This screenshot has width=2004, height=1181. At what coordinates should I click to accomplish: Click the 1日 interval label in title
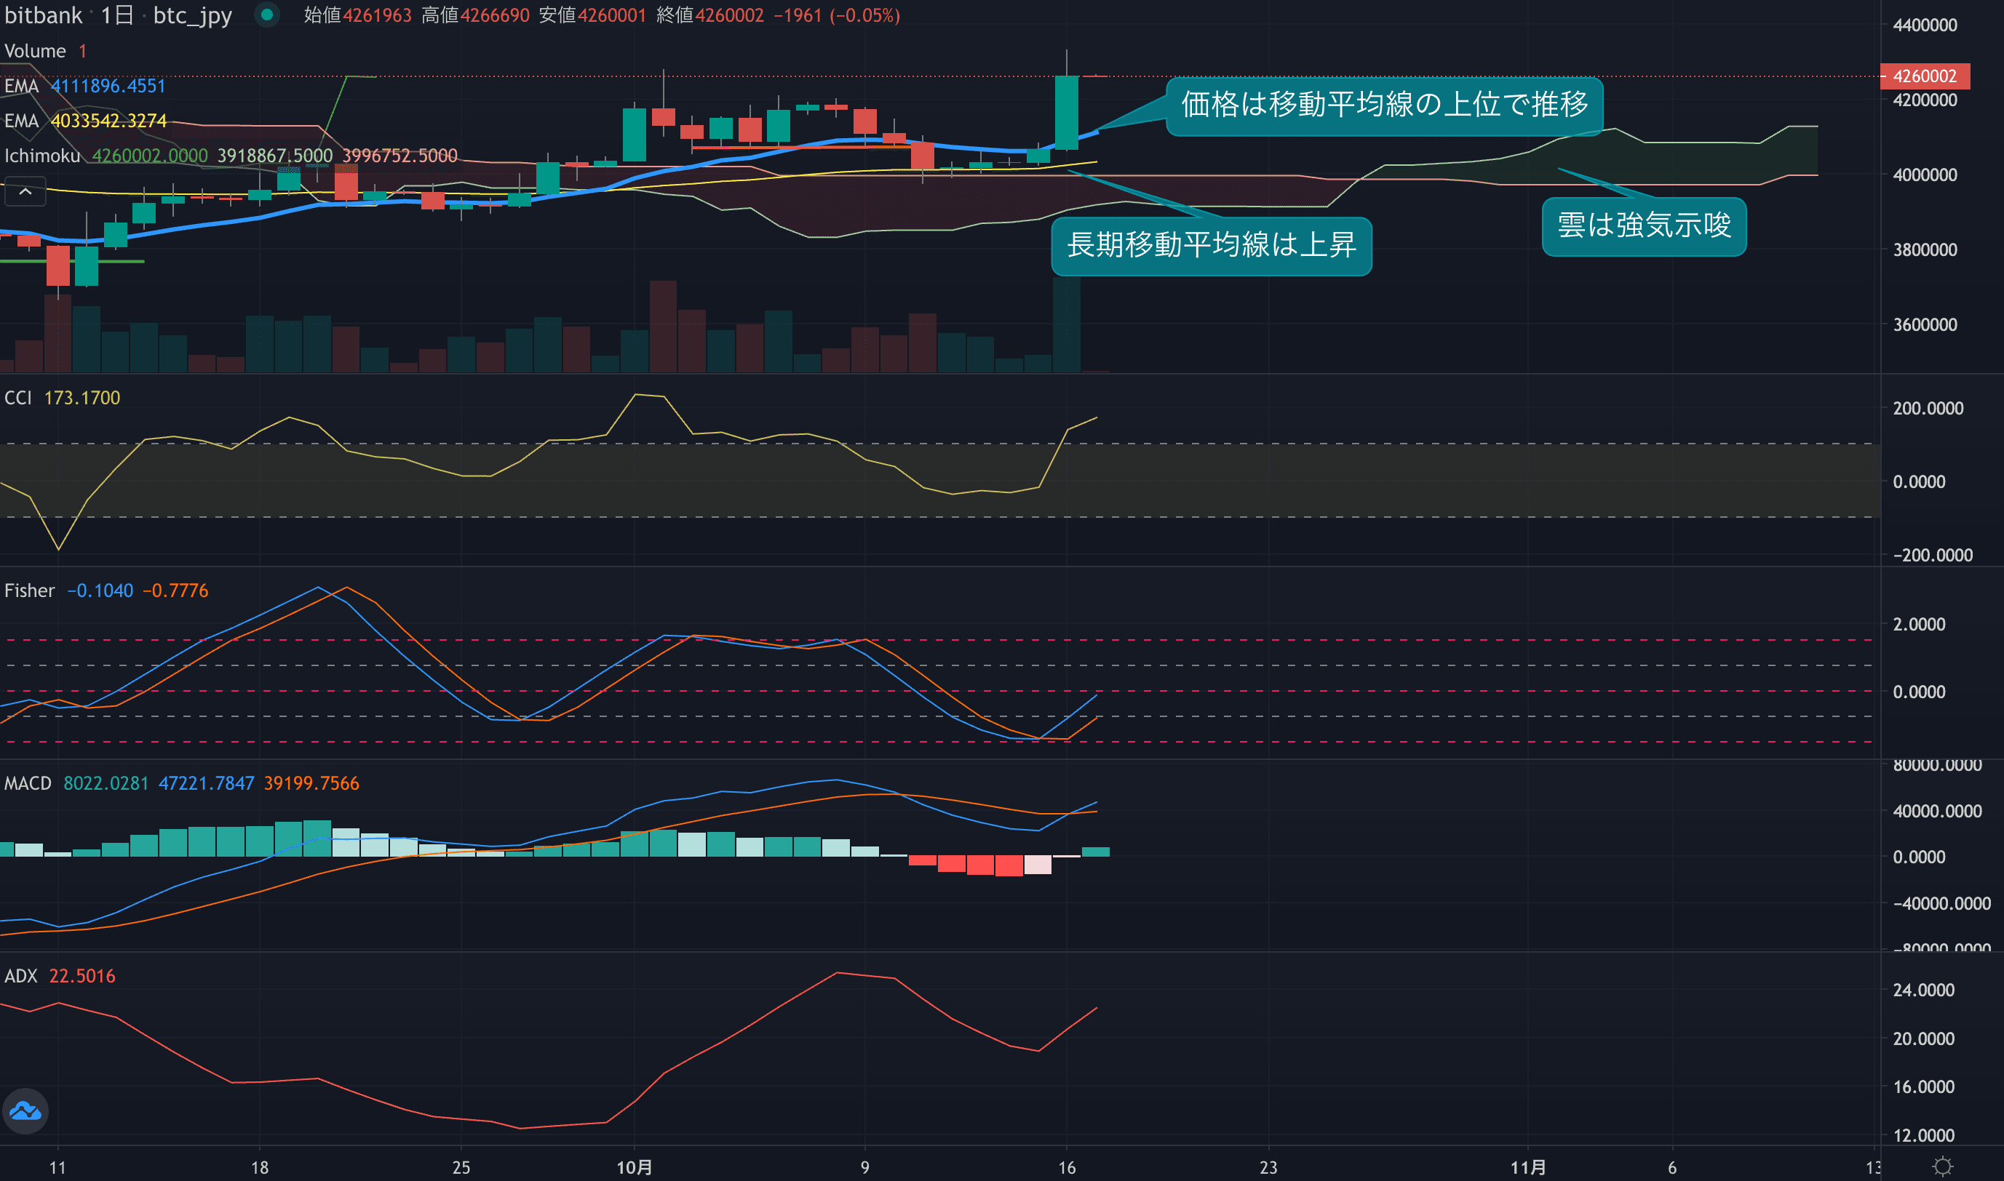coord(117,15)
